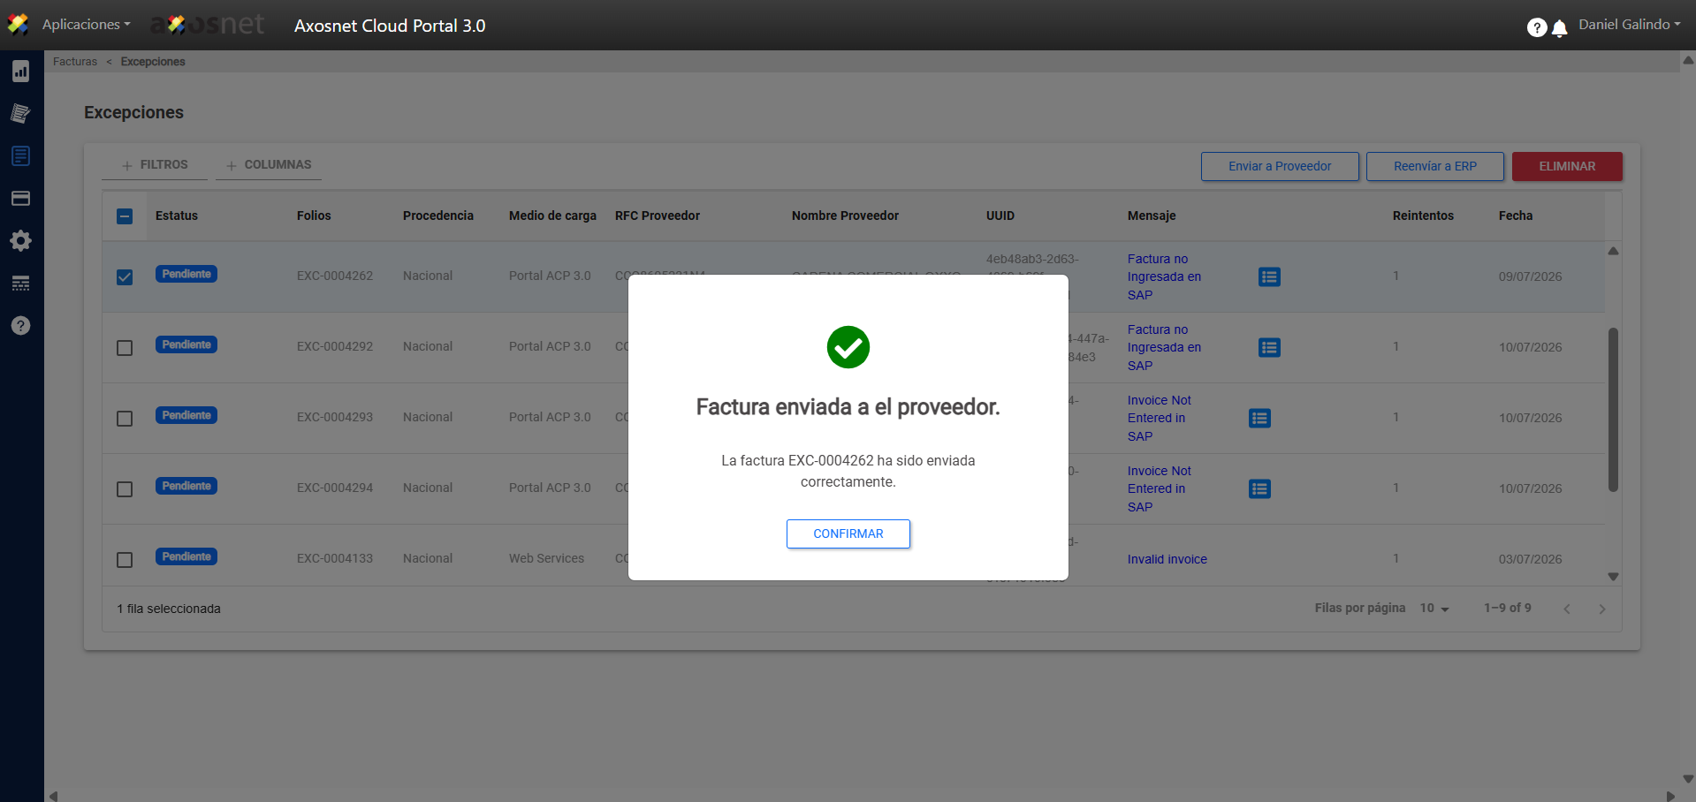The height and width of the screenshot is (802, 1696).
Task: Open the payments card icon in sidebar
Action: tap(21, 199)
